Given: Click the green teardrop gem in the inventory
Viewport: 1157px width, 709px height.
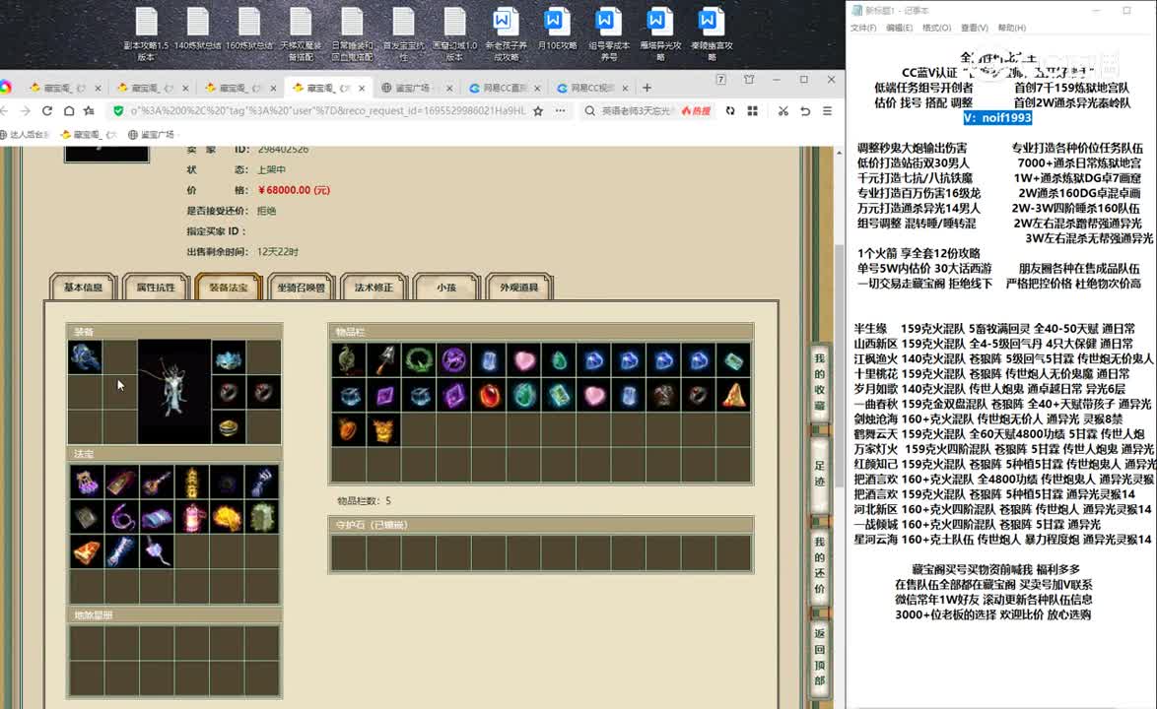Looking at the screenshot, I should point(559,359).
